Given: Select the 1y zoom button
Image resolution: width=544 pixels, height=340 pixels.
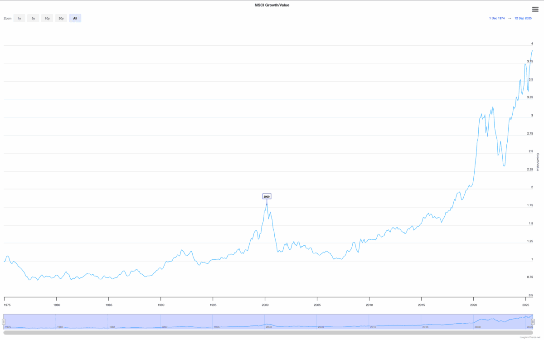Looking at the screenshot, I should tap(19, 19).
